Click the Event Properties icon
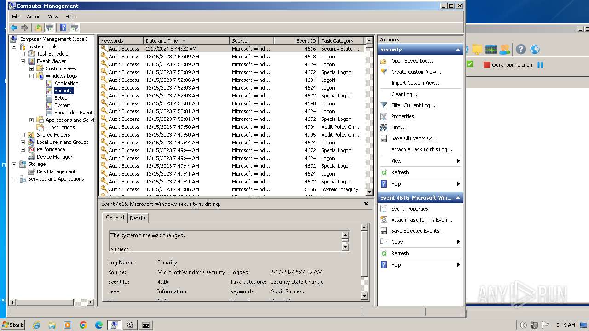This screenshot has height=331, width=589. click(384, 209)
